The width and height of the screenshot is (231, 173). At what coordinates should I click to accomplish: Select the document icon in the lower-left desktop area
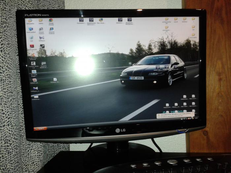pyautogui.click(x=55, y=79)
